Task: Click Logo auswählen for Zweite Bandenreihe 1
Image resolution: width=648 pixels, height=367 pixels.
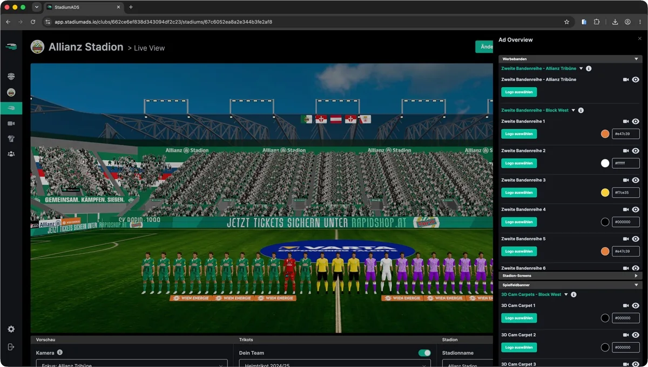Action: [x=519, y=134]
